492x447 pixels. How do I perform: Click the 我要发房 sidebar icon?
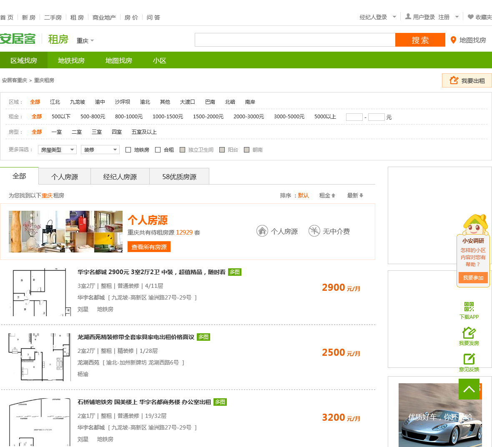pyautogui.click(x=469, y=332)
